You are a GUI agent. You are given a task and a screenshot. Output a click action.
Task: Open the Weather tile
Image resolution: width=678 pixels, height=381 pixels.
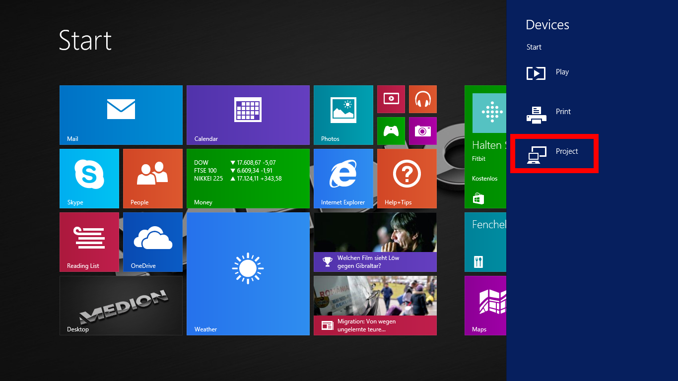coord(248,274)
